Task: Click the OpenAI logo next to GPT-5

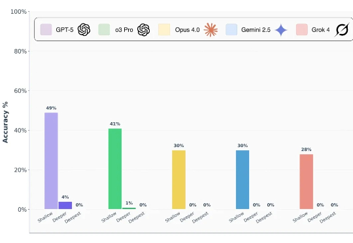Action: click(84, 29)
